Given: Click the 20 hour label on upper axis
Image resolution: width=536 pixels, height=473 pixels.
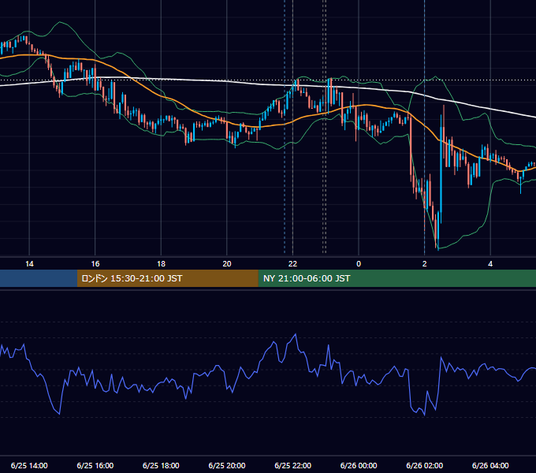Looking at the screenshot, I should pos(227,264).
